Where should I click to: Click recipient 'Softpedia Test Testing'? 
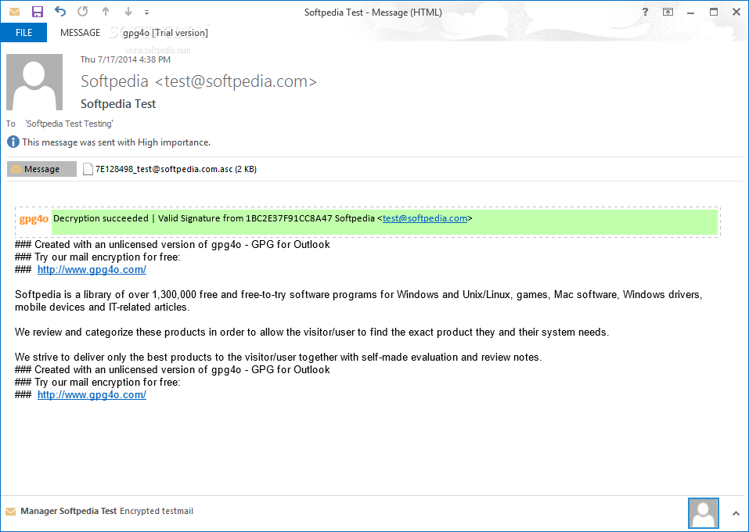(x=69, y=124)
